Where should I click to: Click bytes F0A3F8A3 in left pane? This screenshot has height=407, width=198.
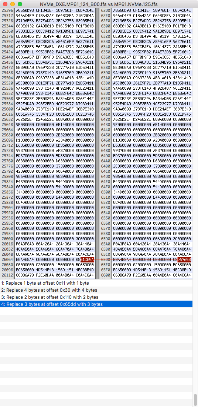pyautogui.click(x=25, y=244)
